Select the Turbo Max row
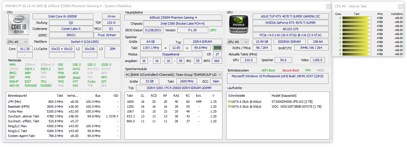 63,111
